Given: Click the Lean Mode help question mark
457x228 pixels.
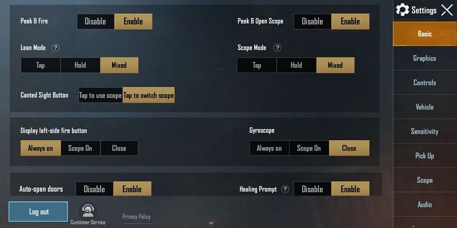Looking at the screenshot, I should point(55,48).
